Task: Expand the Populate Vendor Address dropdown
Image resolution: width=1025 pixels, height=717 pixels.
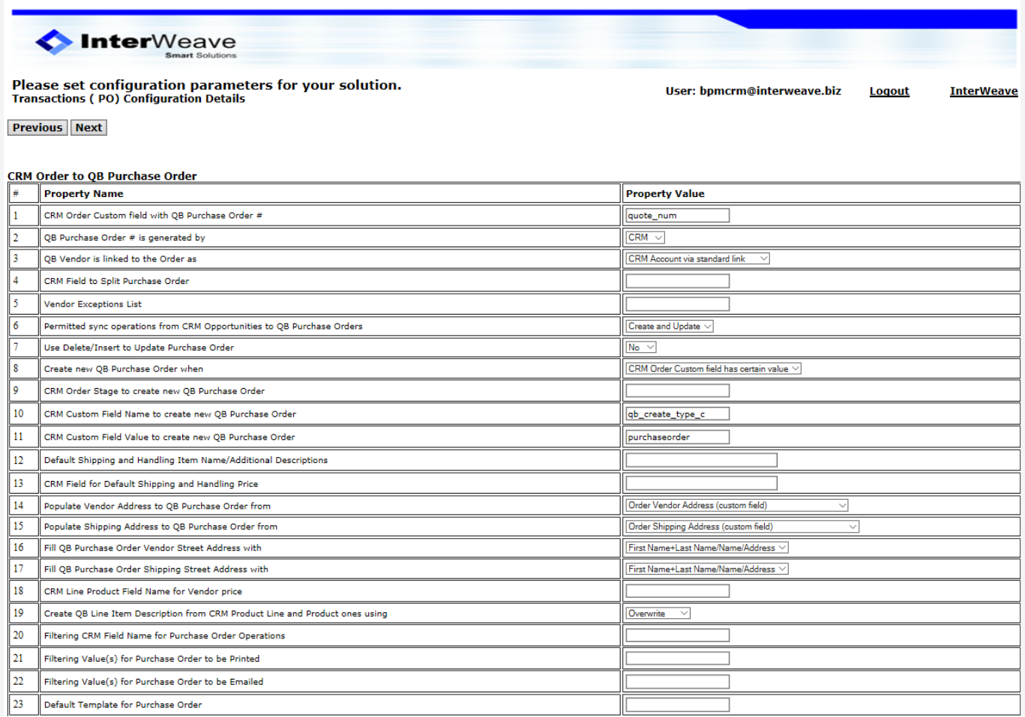Action: 737,505
